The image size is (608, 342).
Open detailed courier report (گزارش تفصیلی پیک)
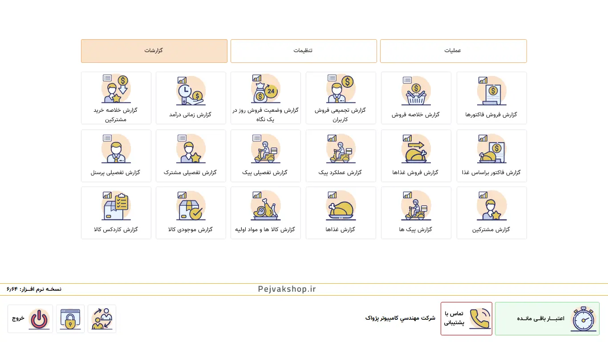coord(265,156)
